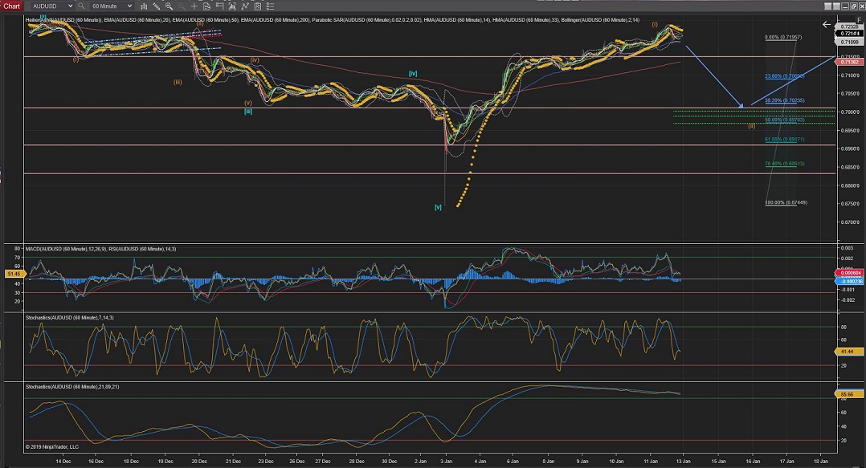
Task: Select the crosshair cursor icon
Action: click(194, 6)
